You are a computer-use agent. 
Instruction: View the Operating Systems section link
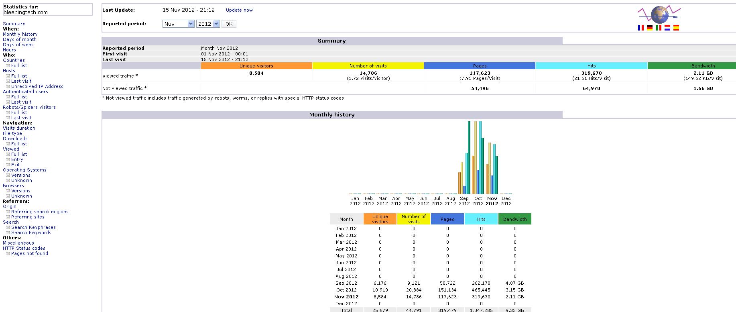pos(24,170)
